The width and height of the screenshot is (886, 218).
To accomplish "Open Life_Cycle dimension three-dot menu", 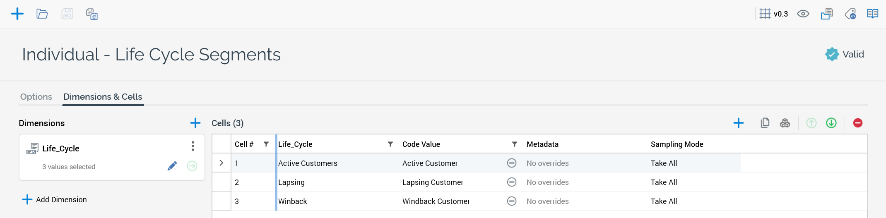I will click(x=193, y=146).
